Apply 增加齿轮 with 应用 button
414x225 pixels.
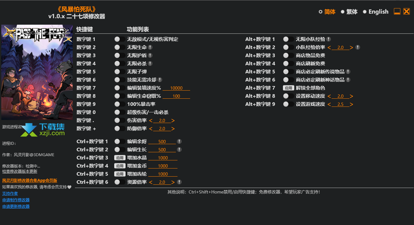[120, 174]
